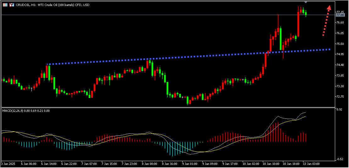The width and height of the screenshot is (349, 168).
Task: Click the one-click trading panel icon
Action: [5, 5]
